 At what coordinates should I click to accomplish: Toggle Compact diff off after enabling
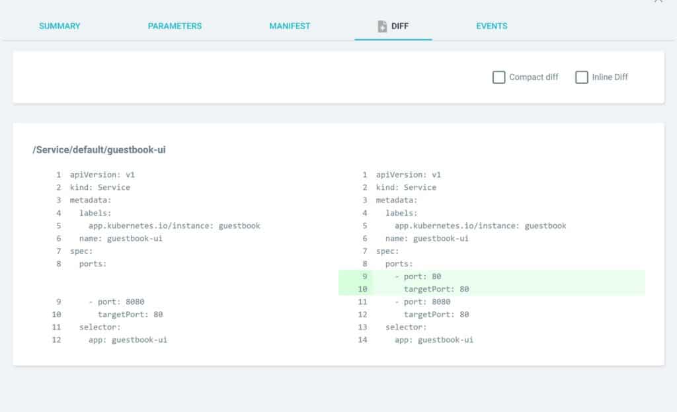click(x=498, y=77)
